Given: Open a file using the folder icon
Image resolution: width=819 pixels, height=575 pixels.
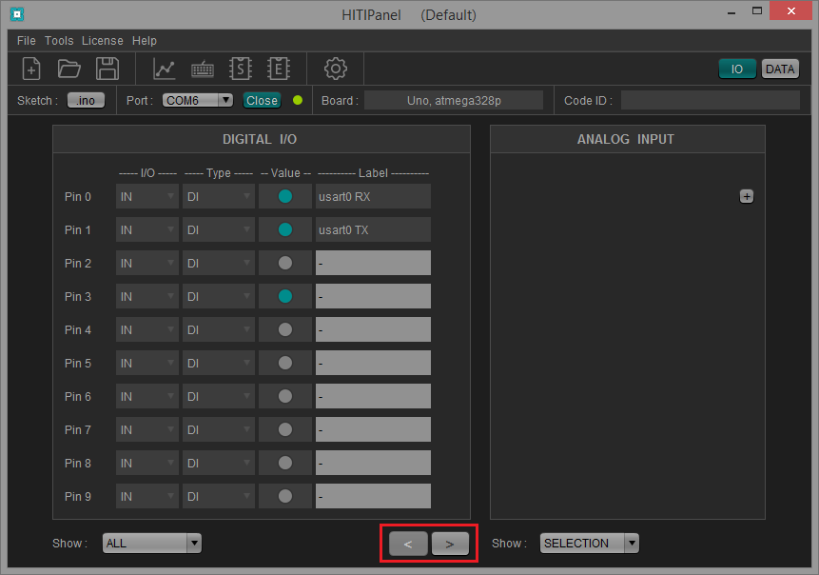Looking at the screenshot, I should click(x=68, y=69).
